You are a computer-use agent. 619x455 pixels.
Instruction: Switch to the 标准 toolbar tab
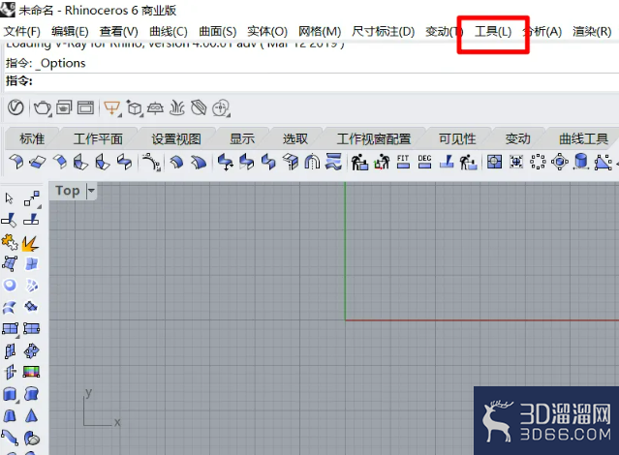pyautogui.click(x=32, y=138)
